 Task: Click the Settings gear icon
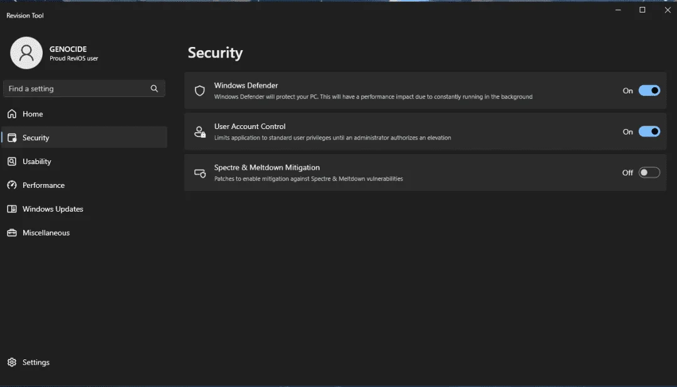[12, 362]
